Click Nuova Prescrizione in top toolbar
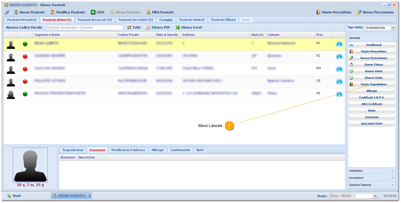This screenshot has width=401, height=203. (375, 12)
